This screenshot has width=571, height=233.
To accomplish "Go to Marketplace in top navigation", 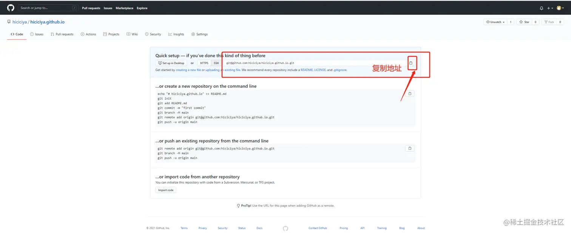I will [x=124, y=8].
